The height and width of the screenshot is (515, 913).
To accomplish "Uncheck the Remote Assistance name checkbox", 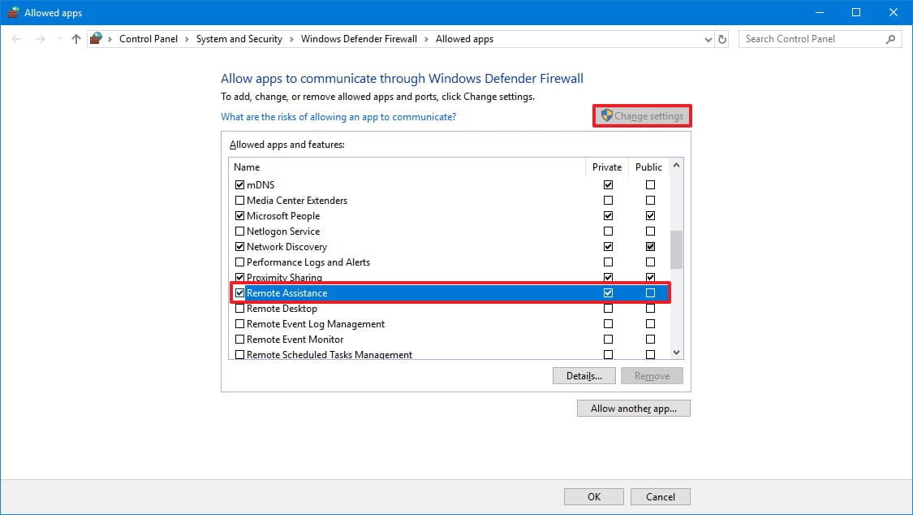I will 239,293.
